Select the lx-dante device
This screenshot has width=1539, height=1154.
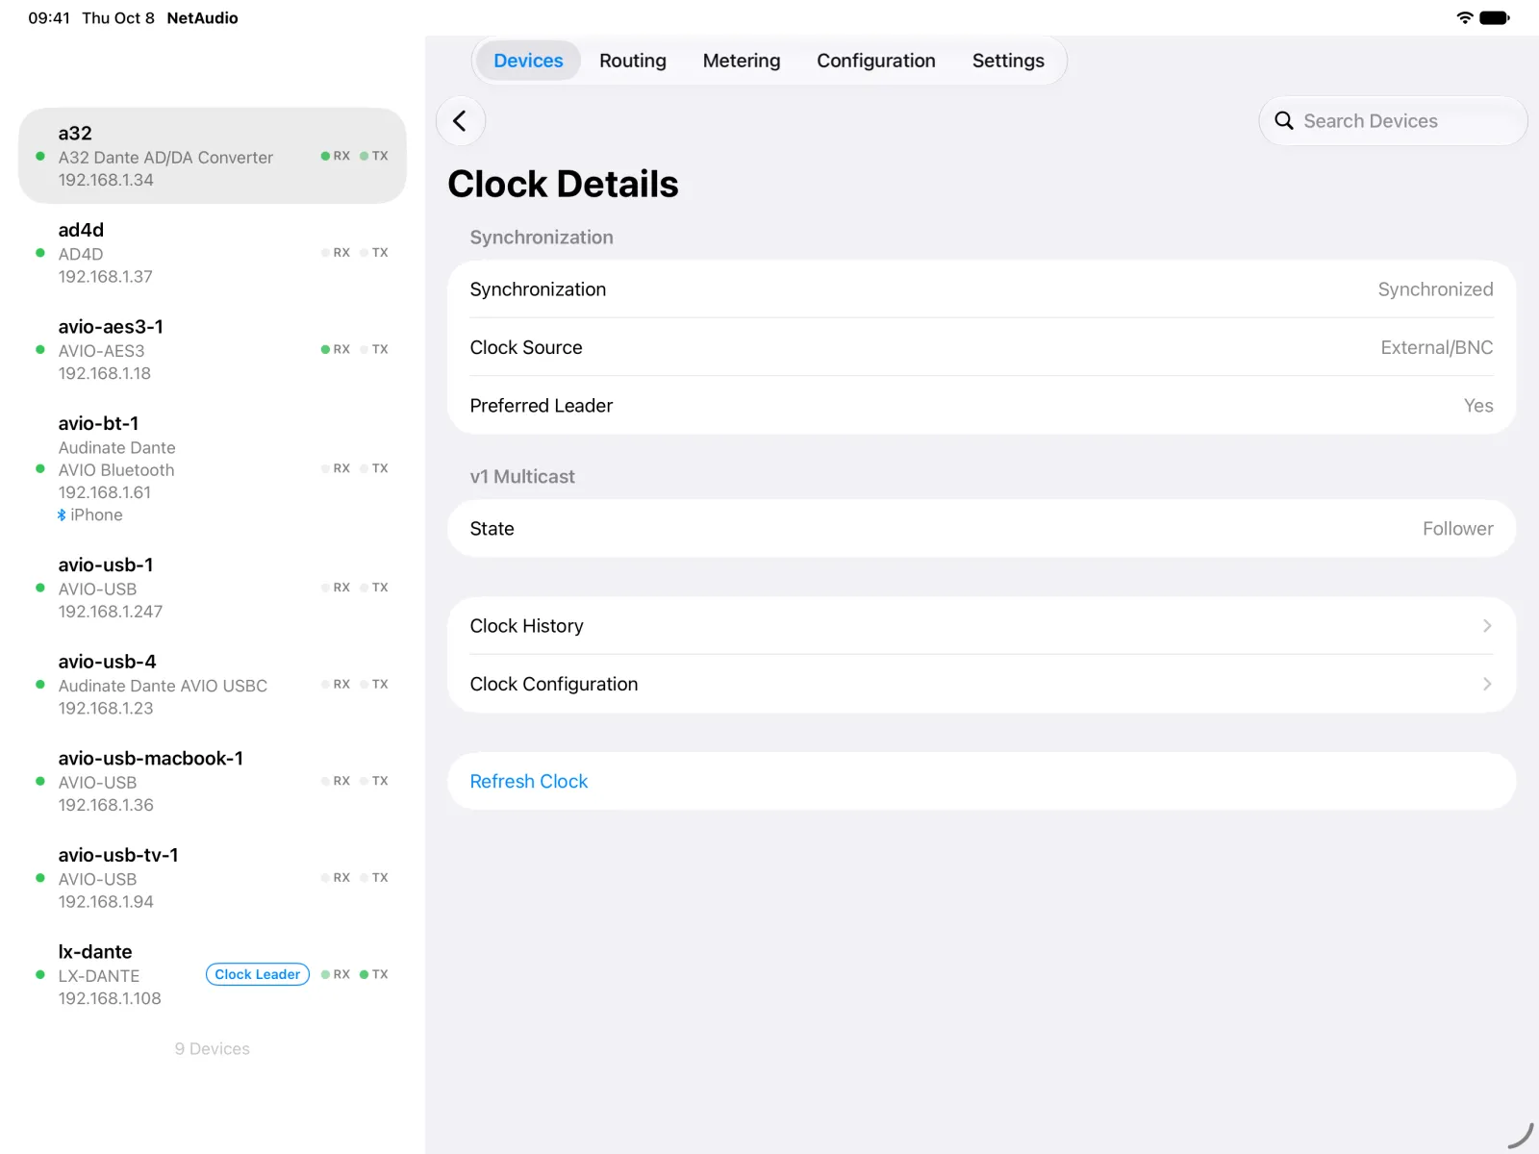(x=213, y=974)
